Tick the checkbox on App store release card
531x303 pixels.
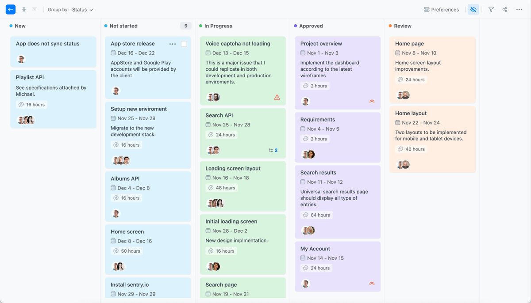[x=184, y=44]
